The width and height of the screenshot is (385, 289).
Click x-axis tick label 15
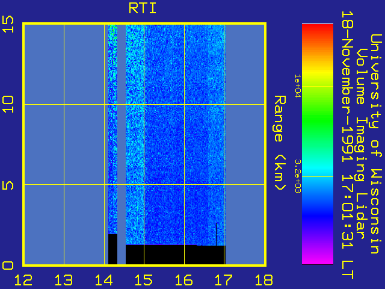click(144, 280)
